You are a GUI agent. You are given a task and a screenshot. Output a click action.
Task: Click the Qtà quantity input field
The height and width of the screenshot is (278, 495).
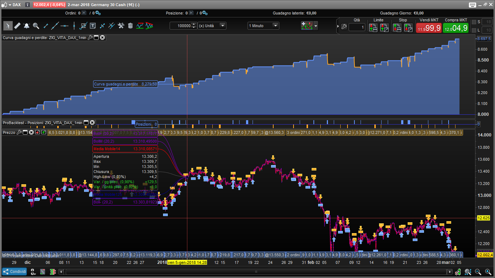(357, 28)
